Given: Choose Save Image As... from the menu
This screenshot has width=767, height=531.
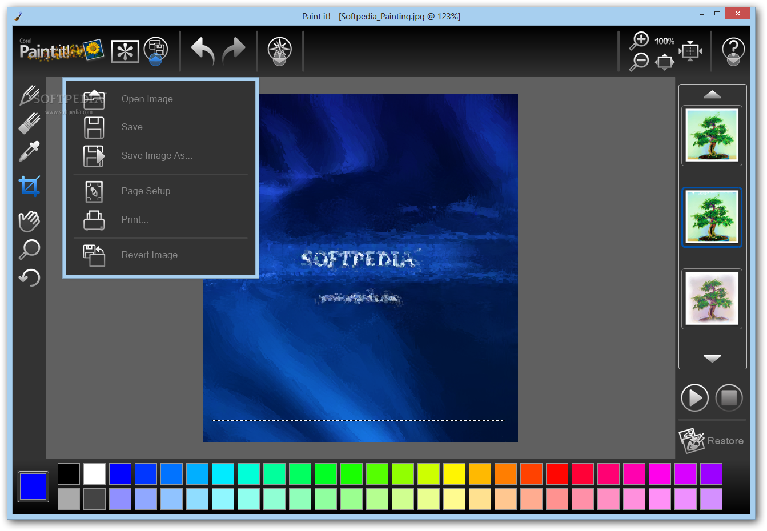Looking at the screenshot, I should (157, 155).
